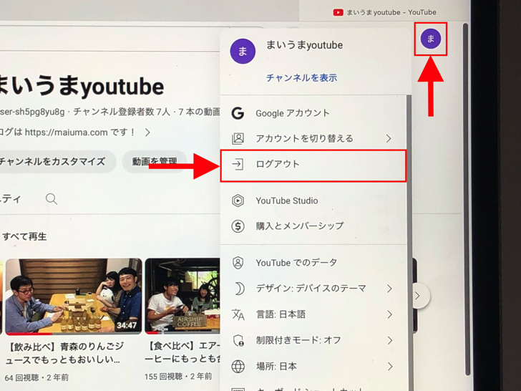Click the ログアウト sign-out icon
Image resolution: width=521 pixels, height=391 pixels.
[x=238, y=164]
